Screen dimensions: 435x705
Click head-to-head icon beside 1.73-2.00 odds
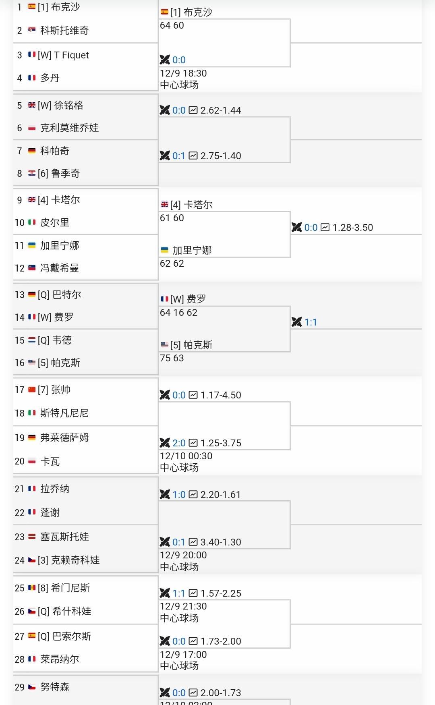tap(165, 641)
